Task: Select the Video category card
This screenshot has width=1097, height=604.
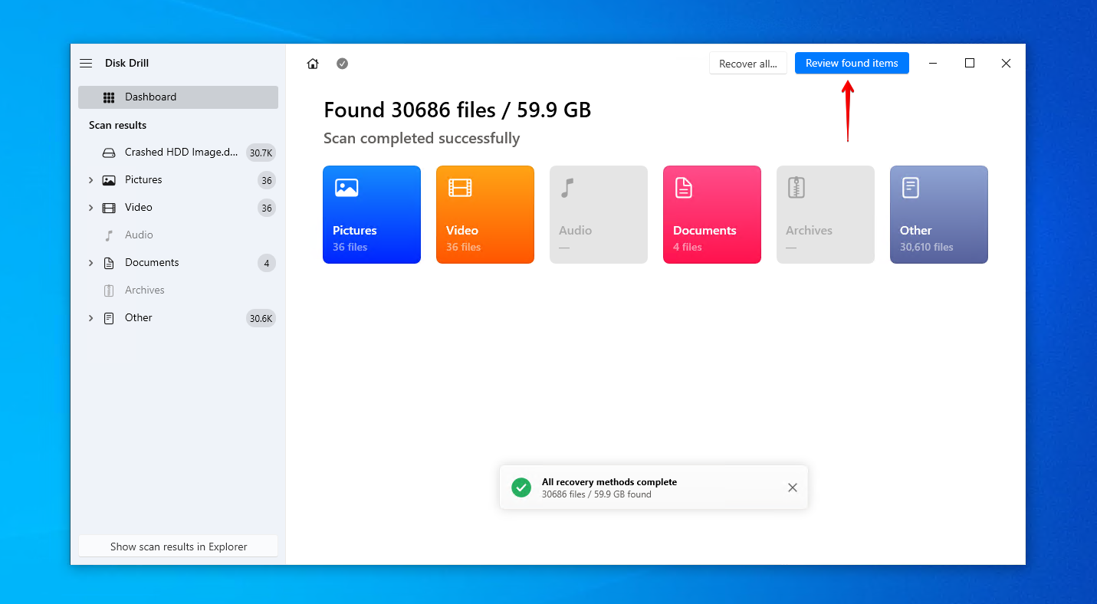Action: [485, 215]
